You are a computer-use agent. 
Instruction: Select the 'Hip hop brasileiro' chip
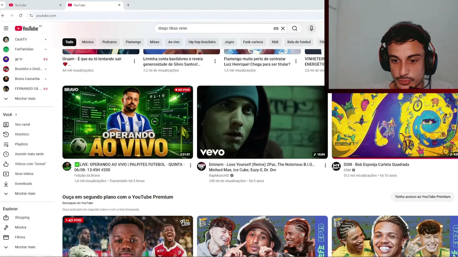[x=202, y=42]
